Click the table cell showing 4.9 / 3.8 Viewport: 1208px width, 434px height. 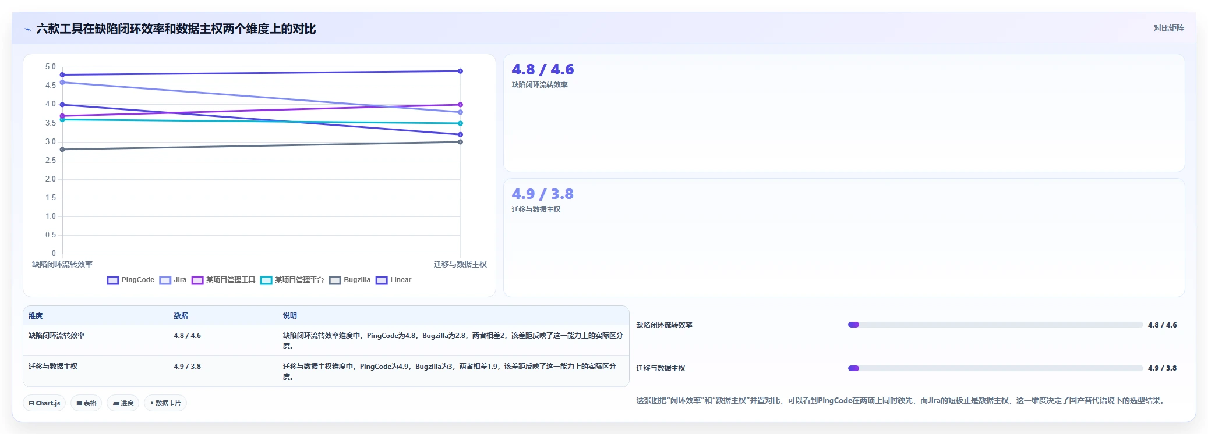(x=187, y=367)
